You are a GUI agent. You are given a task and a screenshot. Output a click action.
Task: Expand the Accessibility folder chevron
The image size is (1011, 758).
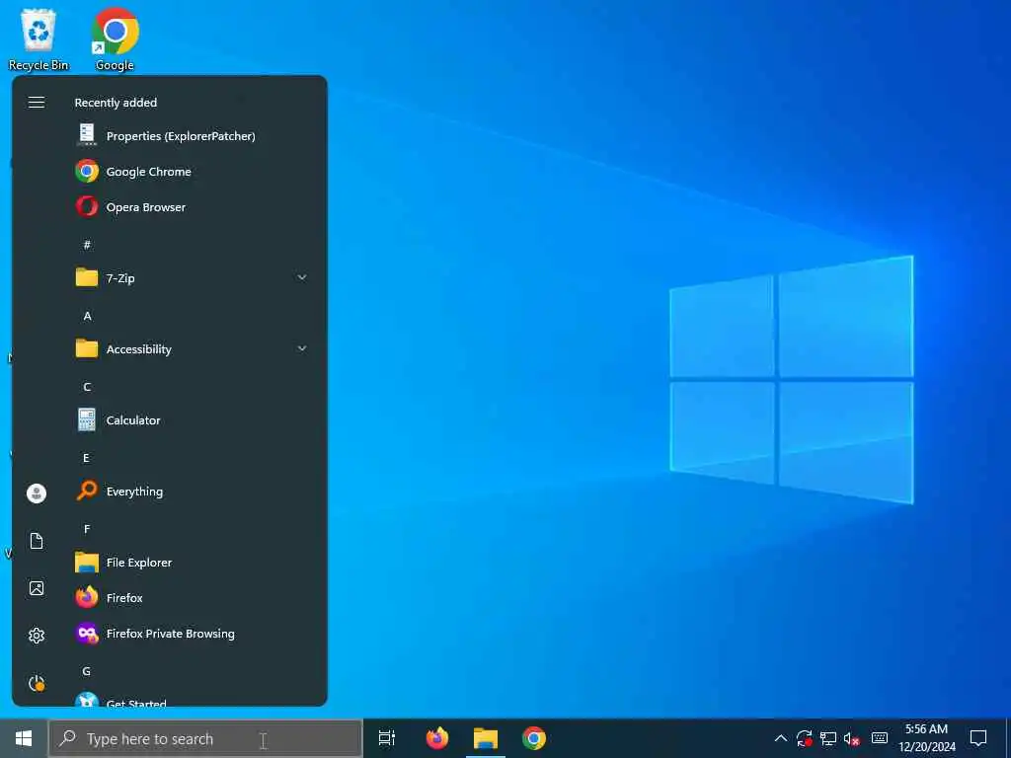(302, 348)
